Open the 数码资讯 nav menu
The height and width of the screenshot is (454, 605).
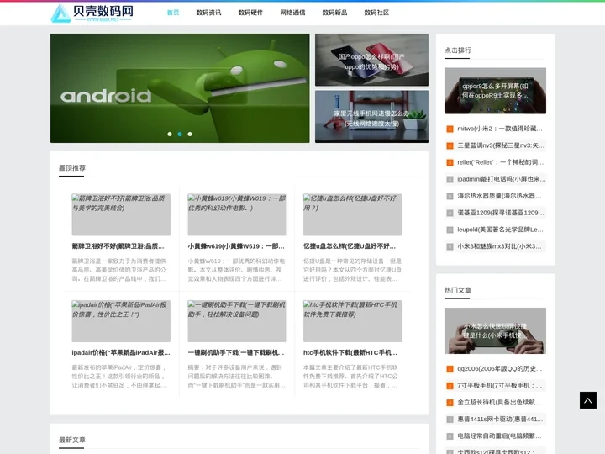coord(208,13)
